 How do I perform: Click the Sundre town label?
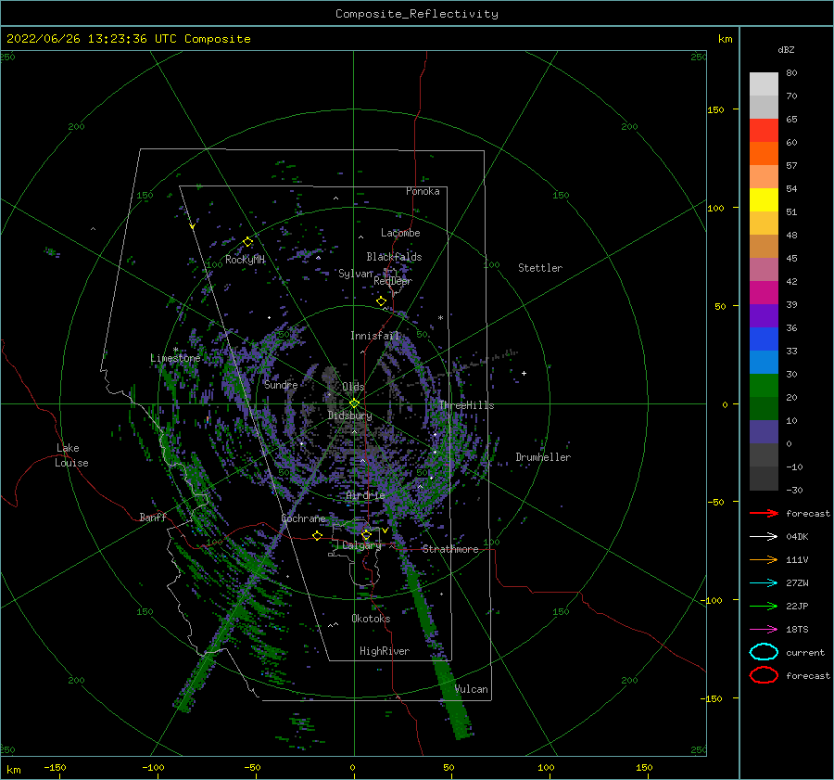281,385
